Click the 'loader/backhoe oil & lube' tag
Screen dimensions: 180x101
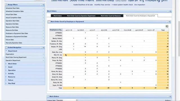pyautogui.click(x=83, y=5)
